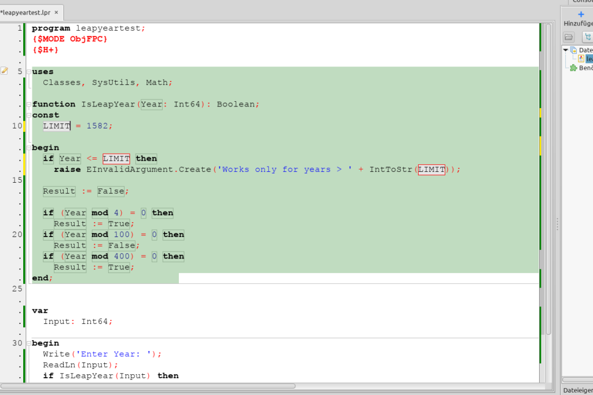Collapse the uses clause code fold
This screenshot has height=395, width=593.
28,72
